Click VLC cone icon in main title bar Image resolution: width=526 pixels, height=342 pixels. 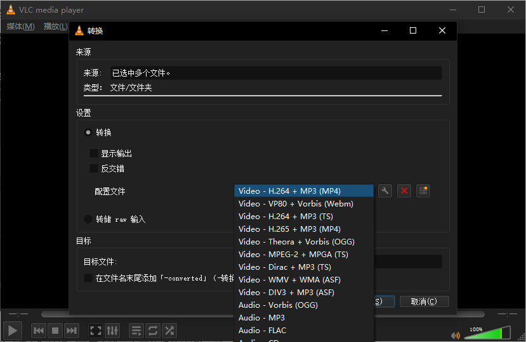click(x=11, y=9)
